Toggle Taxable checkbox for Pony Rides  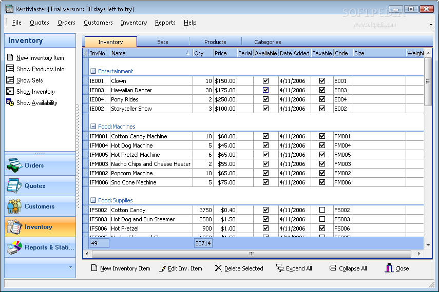(x=322, y=99)
